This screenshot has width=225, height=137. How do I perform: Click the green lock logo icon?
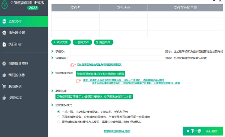coord(4,4)
